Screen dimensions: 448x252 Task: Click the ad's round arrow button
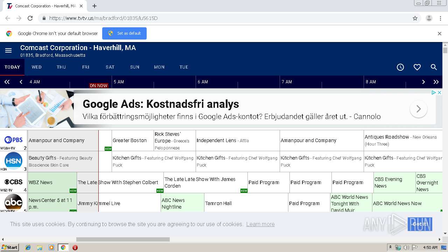[x=419, y=109]
